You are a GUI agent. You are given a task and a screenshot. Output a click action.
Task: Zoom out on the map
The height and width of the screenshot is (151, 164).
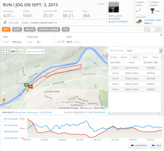4,95
